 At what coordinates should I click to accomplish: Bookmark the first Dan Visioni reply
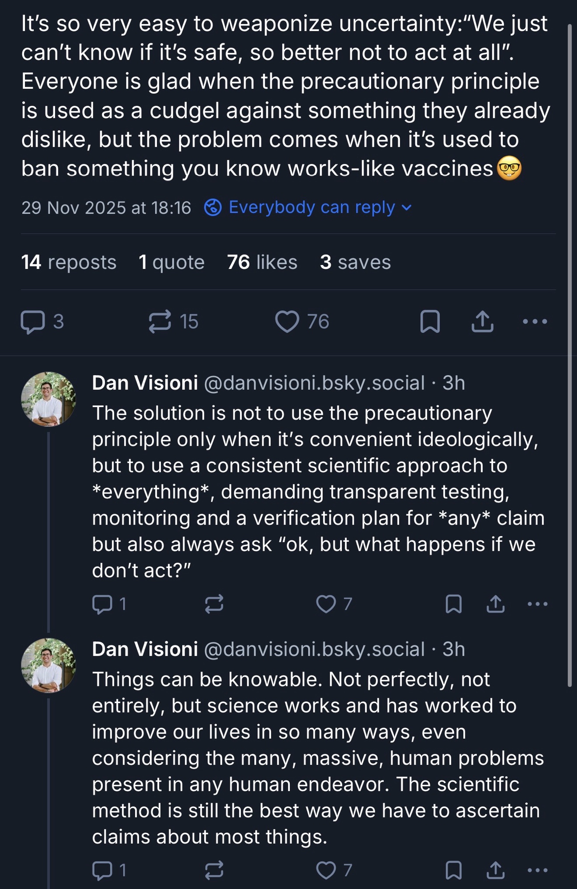(453, 604)
